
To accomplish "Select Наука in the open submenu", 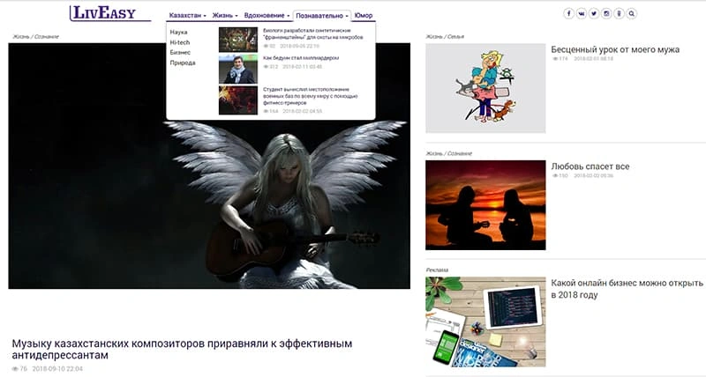I will tap(179, 33).
